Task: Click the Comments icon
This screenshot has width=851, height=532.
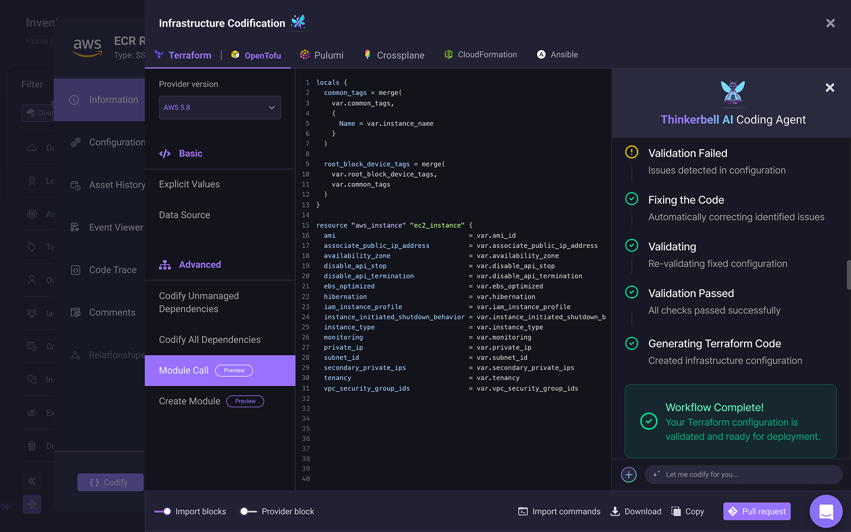Action: coord(75,313)
